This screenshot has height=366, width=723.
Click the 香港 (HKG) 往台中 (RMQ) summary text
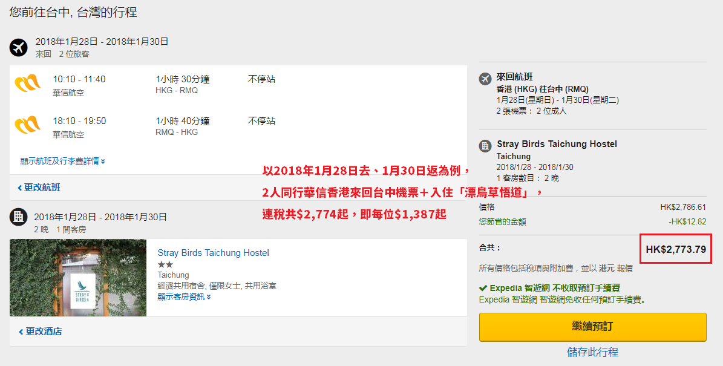[x=542, y=89]
